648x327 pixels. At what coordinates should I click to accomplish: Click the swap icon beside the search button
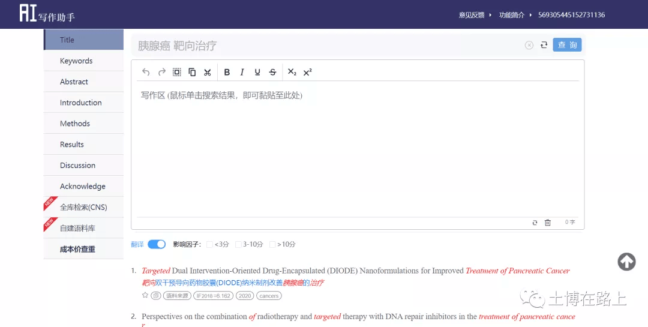(544, 44)
